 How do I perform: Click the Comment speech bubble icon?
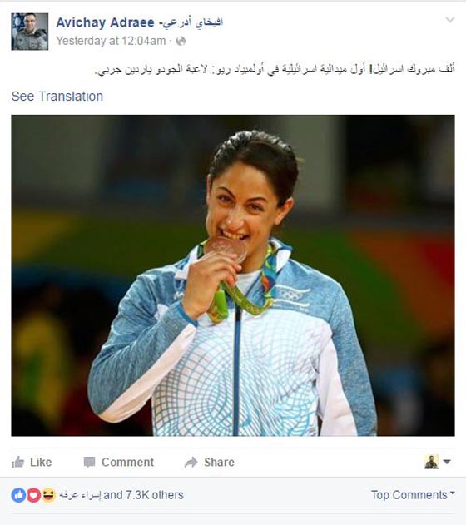tap(89, 463)
